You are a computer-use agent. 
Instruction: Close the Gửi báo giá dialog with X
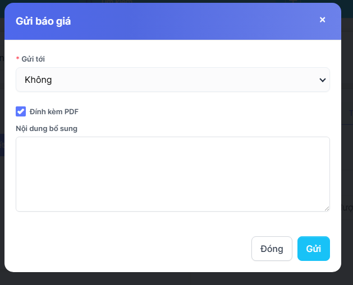[322, 20]
